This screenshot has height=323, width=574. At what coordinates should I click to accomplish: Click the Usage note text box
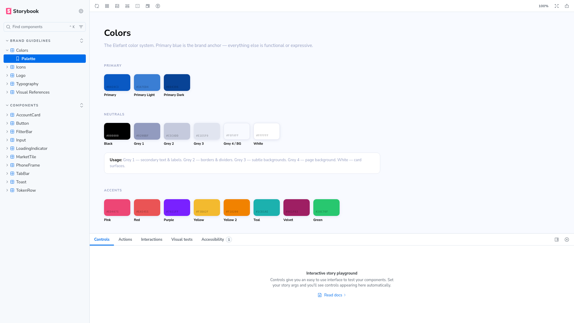(x=242, y=163)
